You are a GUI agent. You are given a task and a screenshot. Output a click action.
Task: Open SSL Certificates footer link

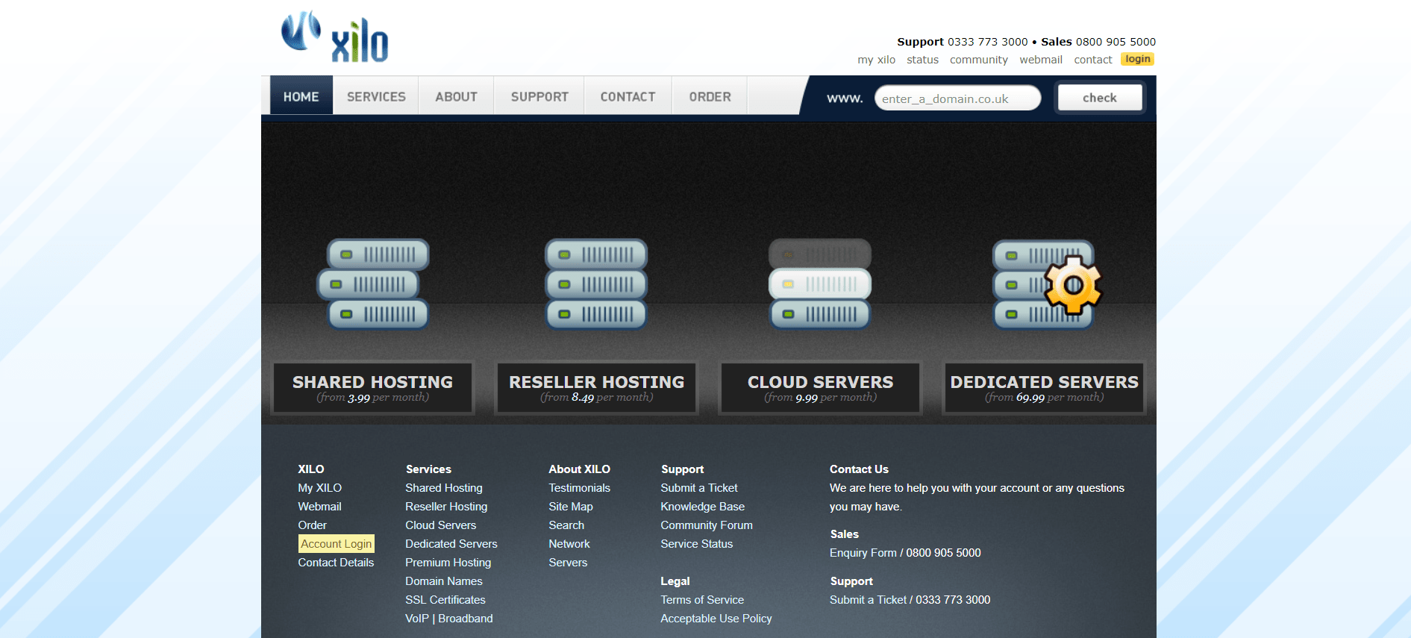pos(445,600)
